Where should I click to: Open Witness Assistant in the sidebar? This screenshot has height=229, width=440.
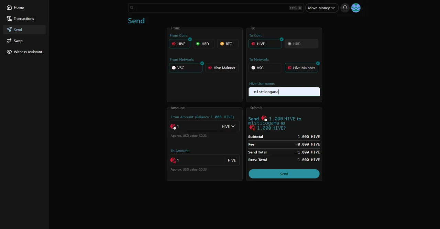24,52
